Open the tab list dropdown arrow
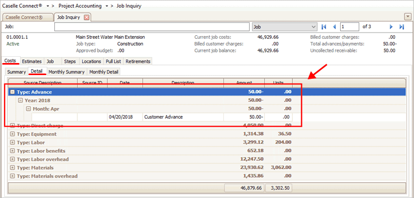 pos(407,17)
